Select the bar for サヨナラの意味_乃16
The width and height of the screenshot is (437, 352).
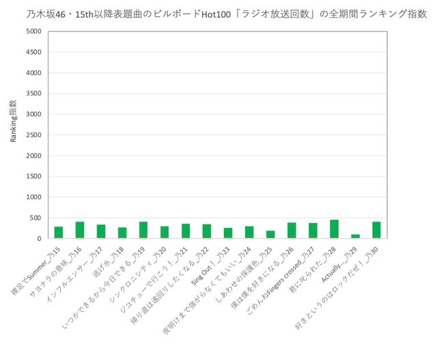tap(80, 230)
